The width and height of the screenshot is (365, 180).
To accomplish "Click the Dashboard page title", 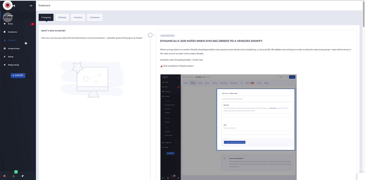I will click(x=44, y=5).
